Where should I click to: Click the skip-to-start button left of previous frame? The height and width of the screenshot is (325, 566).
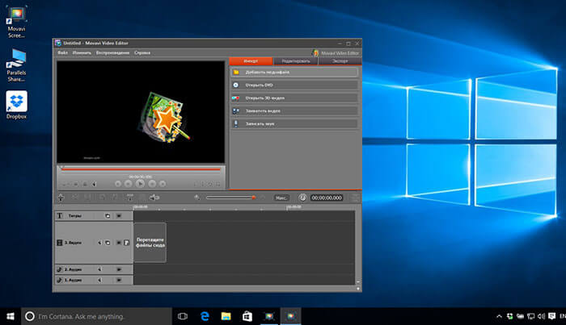pyautogui.click(x=118, y=184)
